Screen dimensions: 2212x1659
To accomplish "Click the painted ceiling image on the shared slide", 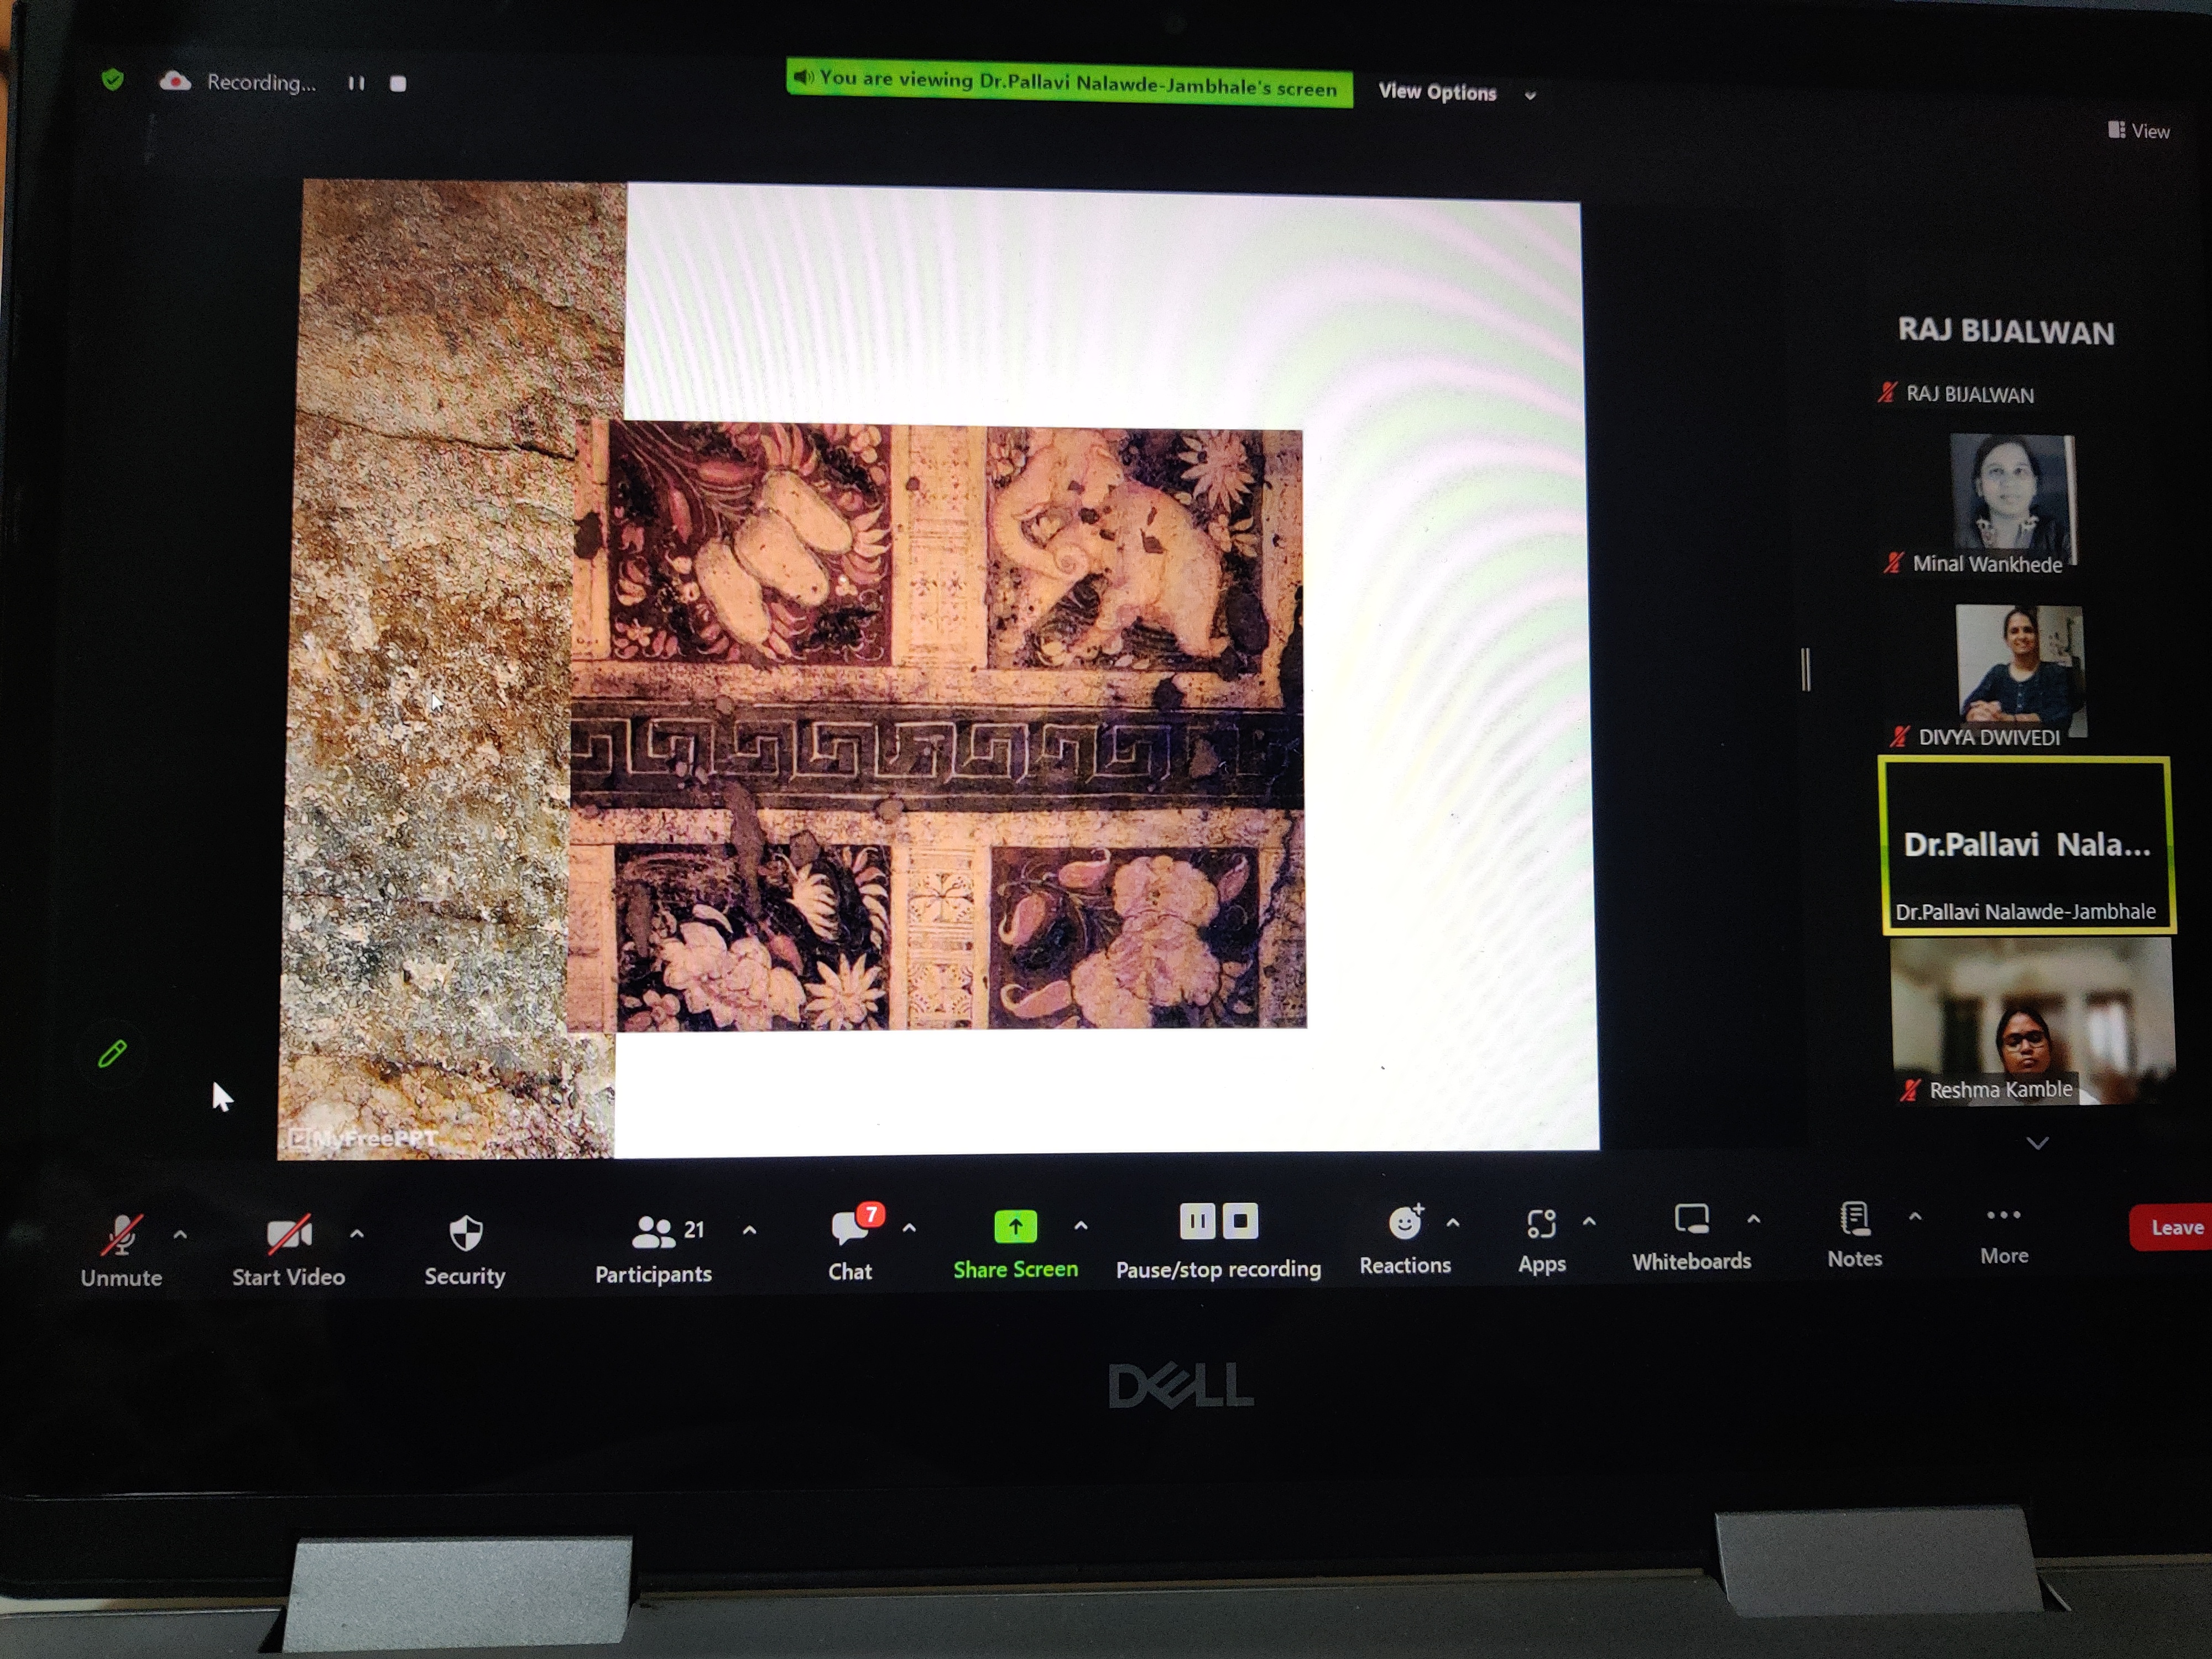I will pos(938,725).
